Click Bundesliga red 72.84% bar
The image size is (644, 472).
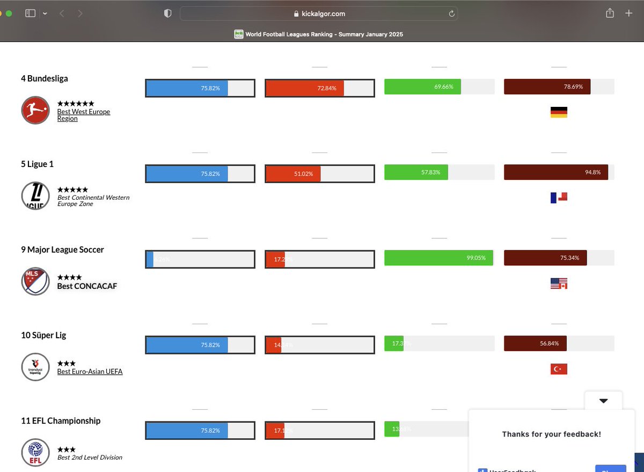(x=320, y=88)
